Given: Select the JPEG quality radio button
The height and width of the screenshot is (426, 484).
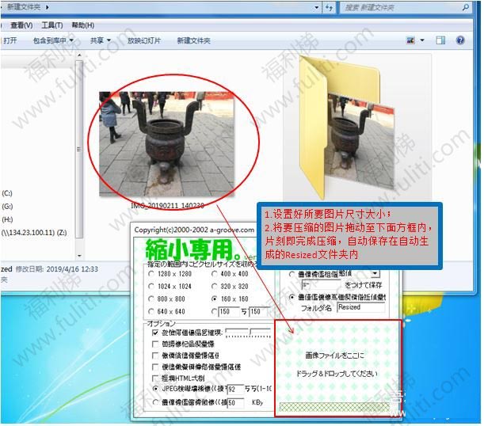Looking at the screenshot, I should coord(155,390).
